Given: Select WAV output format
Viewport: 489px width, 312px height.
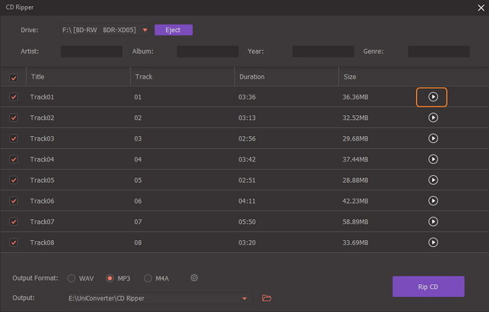Looking at the screenshot, I should 71,278.
